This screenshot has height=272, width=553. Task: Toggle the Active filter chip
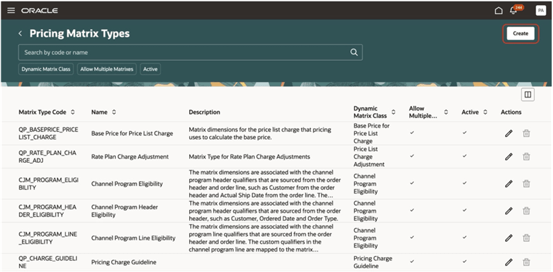pos(150,69)
